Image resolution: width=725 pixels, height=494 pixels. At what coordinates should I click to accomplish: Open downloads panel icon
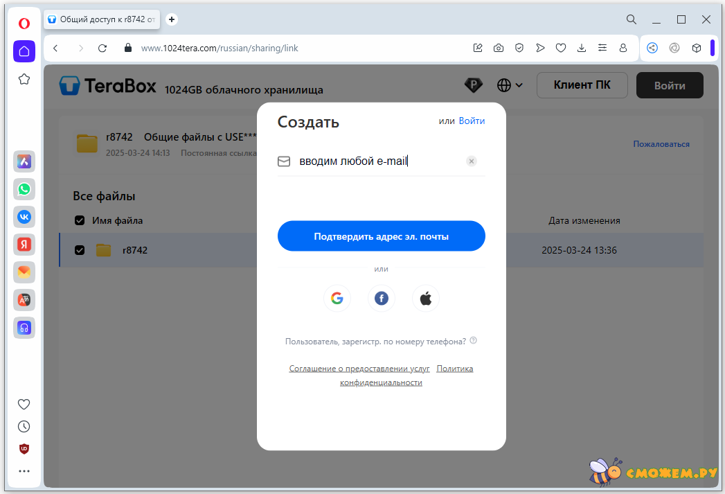tap(582, 48)
